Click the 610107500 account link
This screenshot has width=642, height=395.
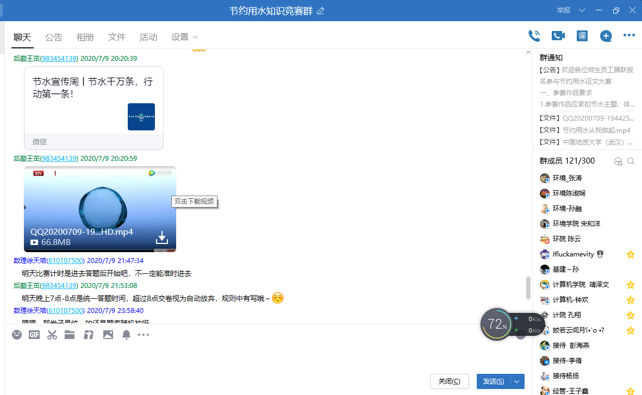pos(65,261)
